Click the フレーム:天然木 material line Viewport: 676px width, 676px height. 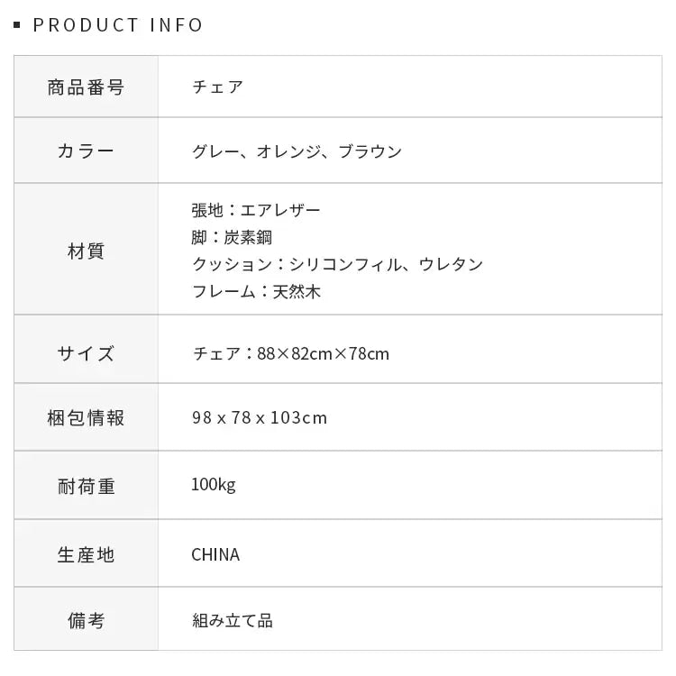point(256,291)
